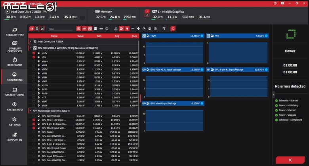Open info for the +5V graph
The height and width of the screenshot is (166, 309).
click(266, 36)
